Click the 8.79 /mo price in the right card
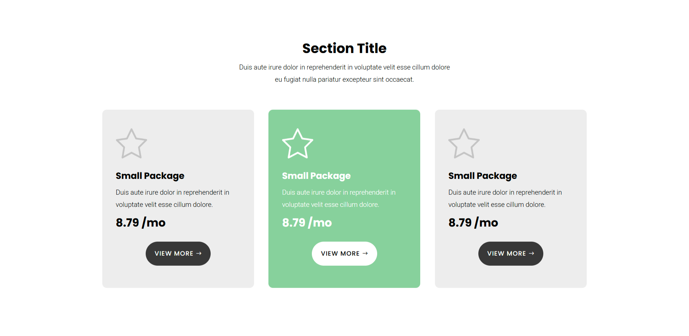This screenshot has width=689, height=336. [473, 223]
